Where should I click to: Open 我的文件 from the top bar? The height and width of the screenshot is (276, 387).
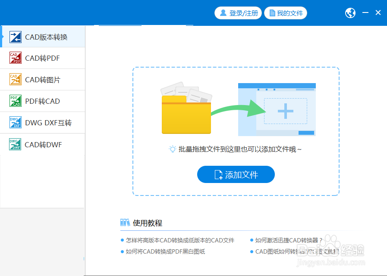(286, 12)
